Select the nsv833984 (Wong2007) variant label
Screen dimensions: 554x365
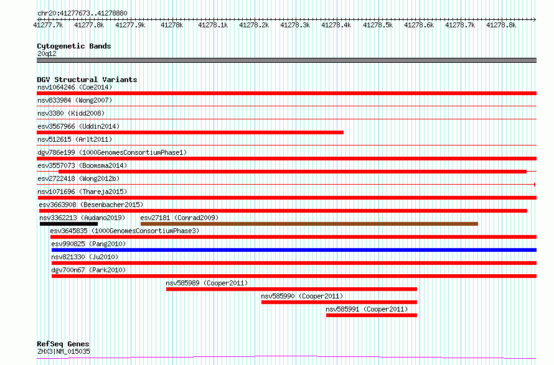click(x=75, y=100)
